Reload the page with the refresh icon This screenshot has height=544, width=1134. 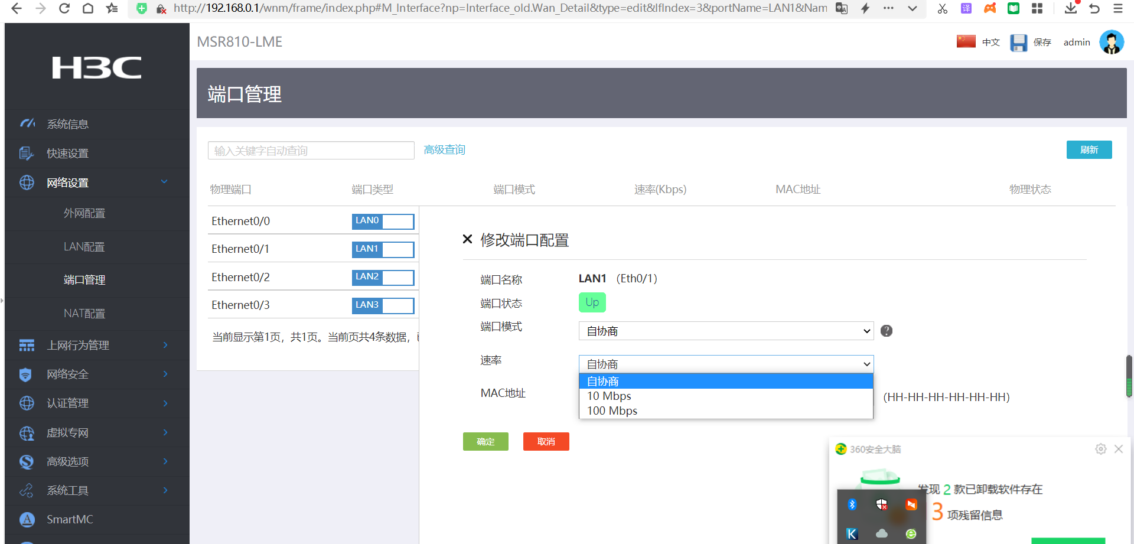64,8
